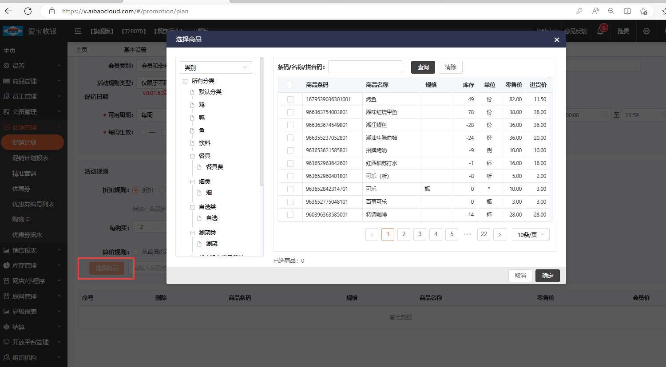Go to page 22 of product list
Screen dimensions: 666x367
tap(484, 234)
